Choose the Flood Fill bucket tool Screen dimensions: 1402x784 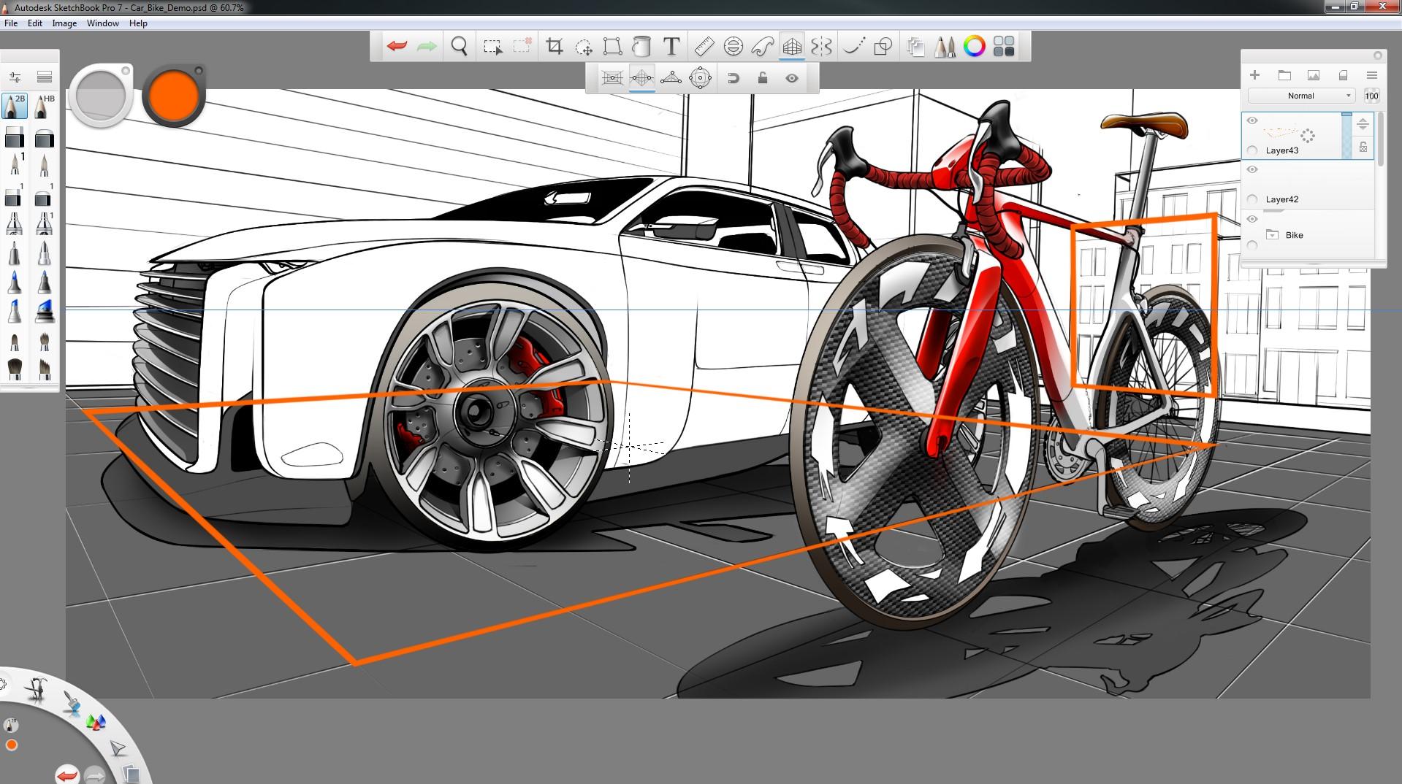coord(641,47)
